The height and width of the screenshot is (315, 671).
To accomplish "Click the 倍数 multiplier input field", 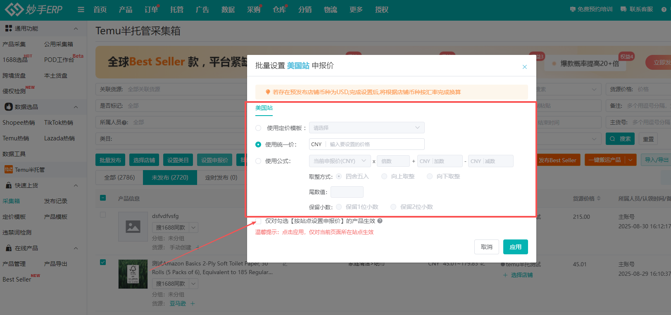I will [x=393, y=161].
